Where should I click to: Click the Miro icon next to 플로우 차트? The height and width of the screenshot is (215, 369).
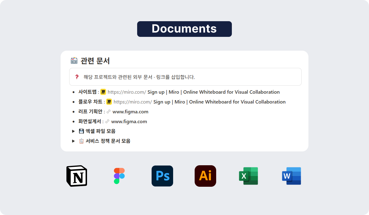point(109,102)
